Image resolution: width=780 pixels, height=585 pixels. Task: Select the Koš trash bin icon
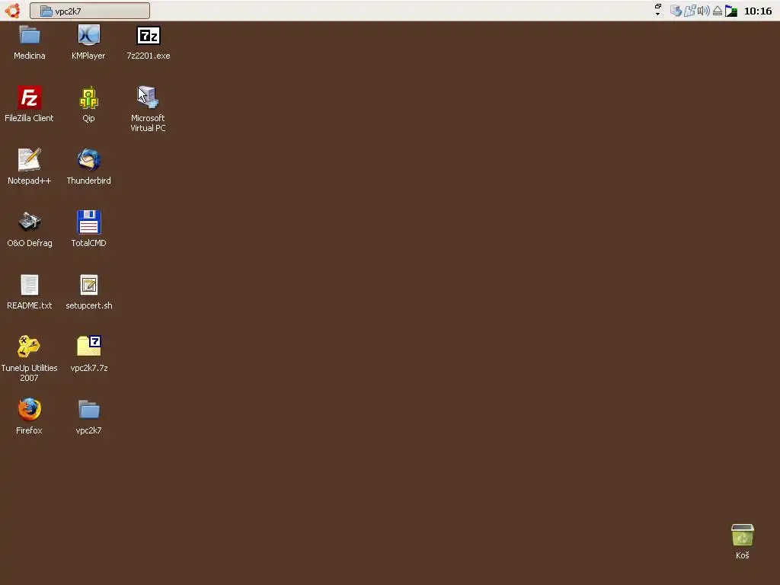click(742, 535)
